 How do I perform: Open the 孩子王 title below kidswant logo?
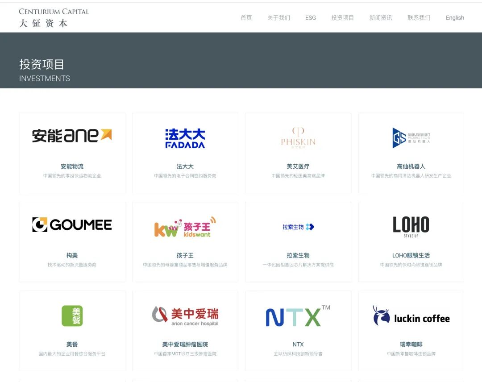pyautogui.click(x=185, y=255)
